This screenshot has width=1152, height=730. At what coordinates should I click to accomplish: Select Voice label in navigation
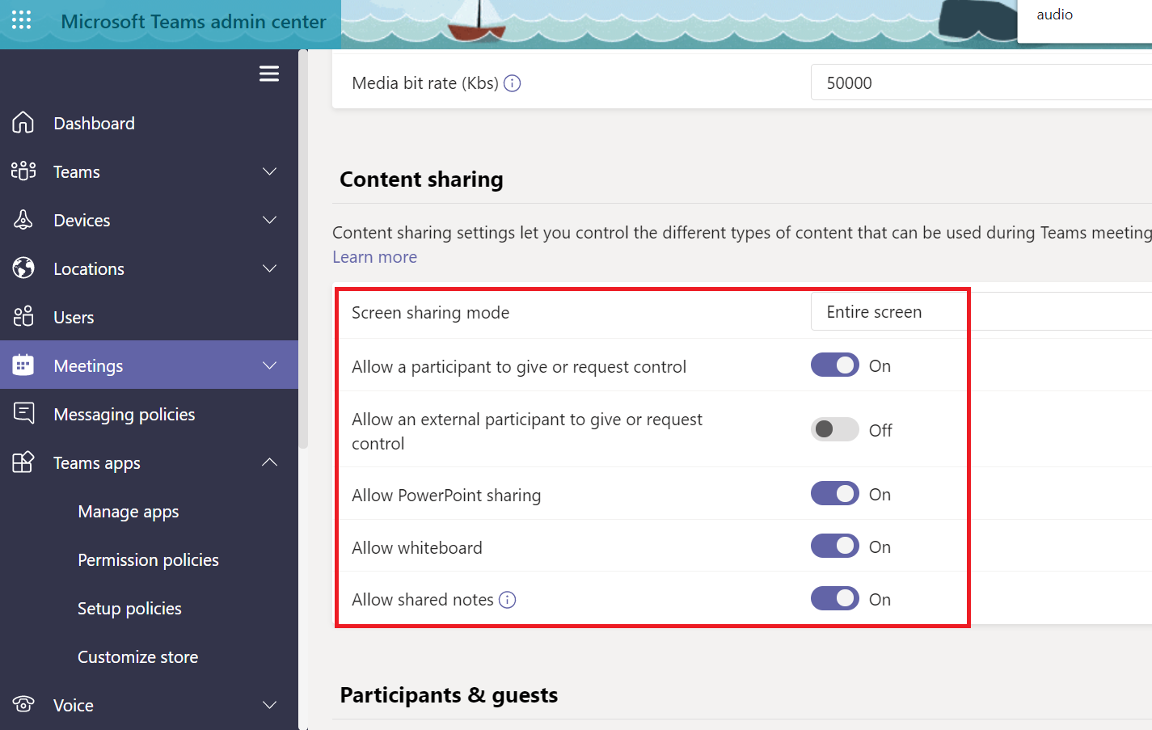tap(74, 706)
